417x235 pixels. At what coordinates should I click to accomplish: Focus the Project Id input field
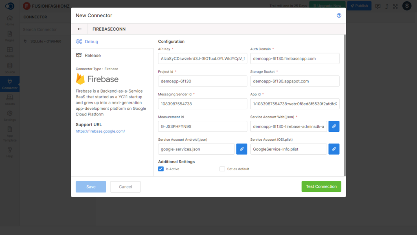pos(203,81)
